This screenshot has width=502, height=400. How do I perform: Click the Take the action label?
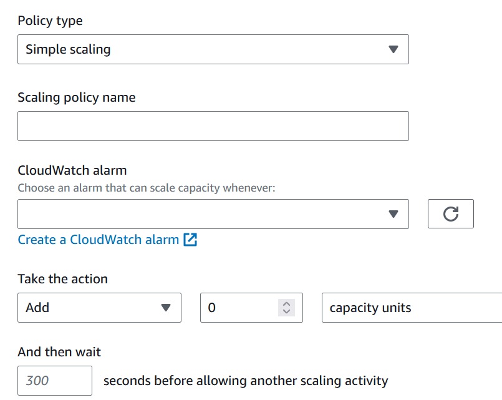[x=62, y=279]
